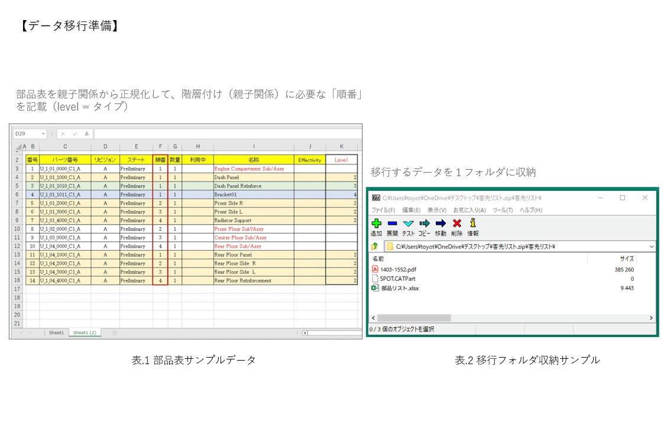
Task: Open the お気に入り(A) menu
Action: coord(469,210)
